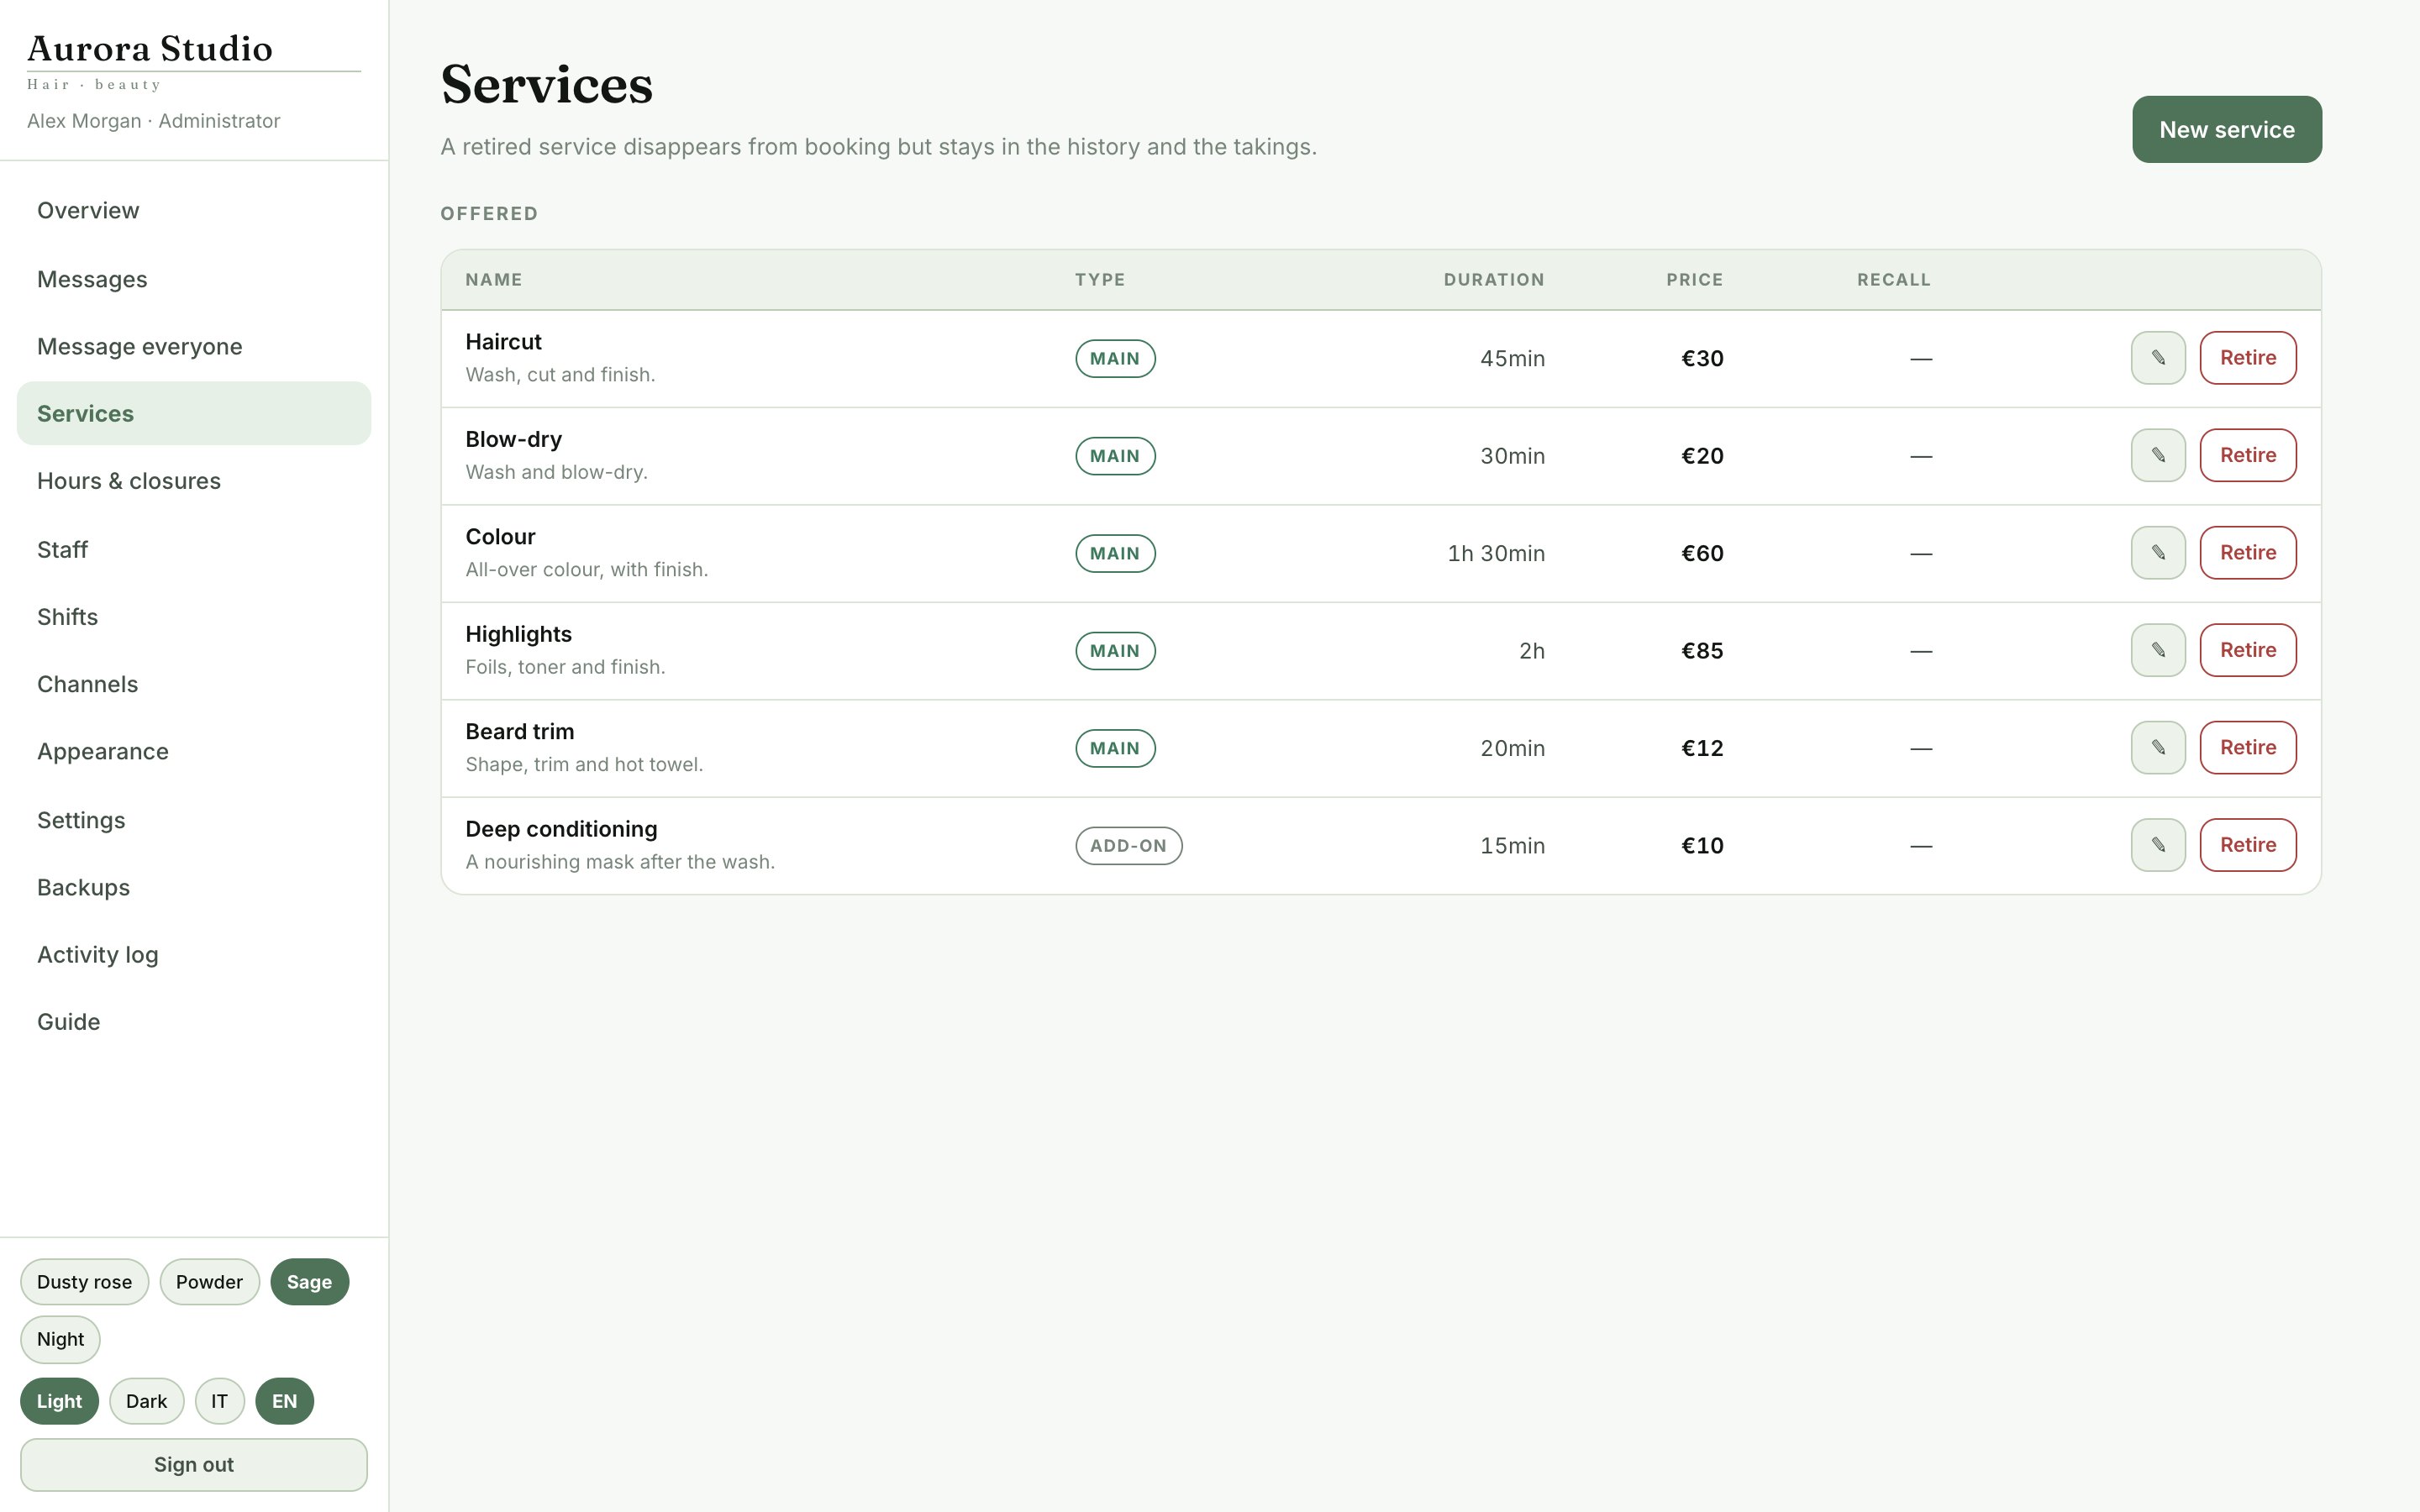Click the Deep conditioning service name
The height and width of the screenshot is (1512, 2420).
(x=561, y=830)
